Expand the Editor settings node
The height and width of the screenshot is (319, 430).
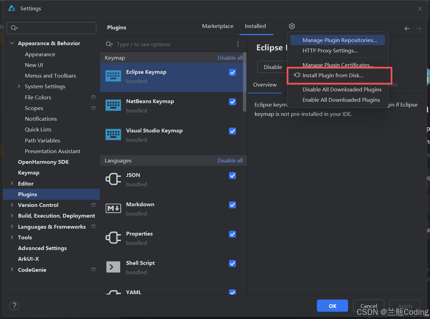click(x=12, y=183)
